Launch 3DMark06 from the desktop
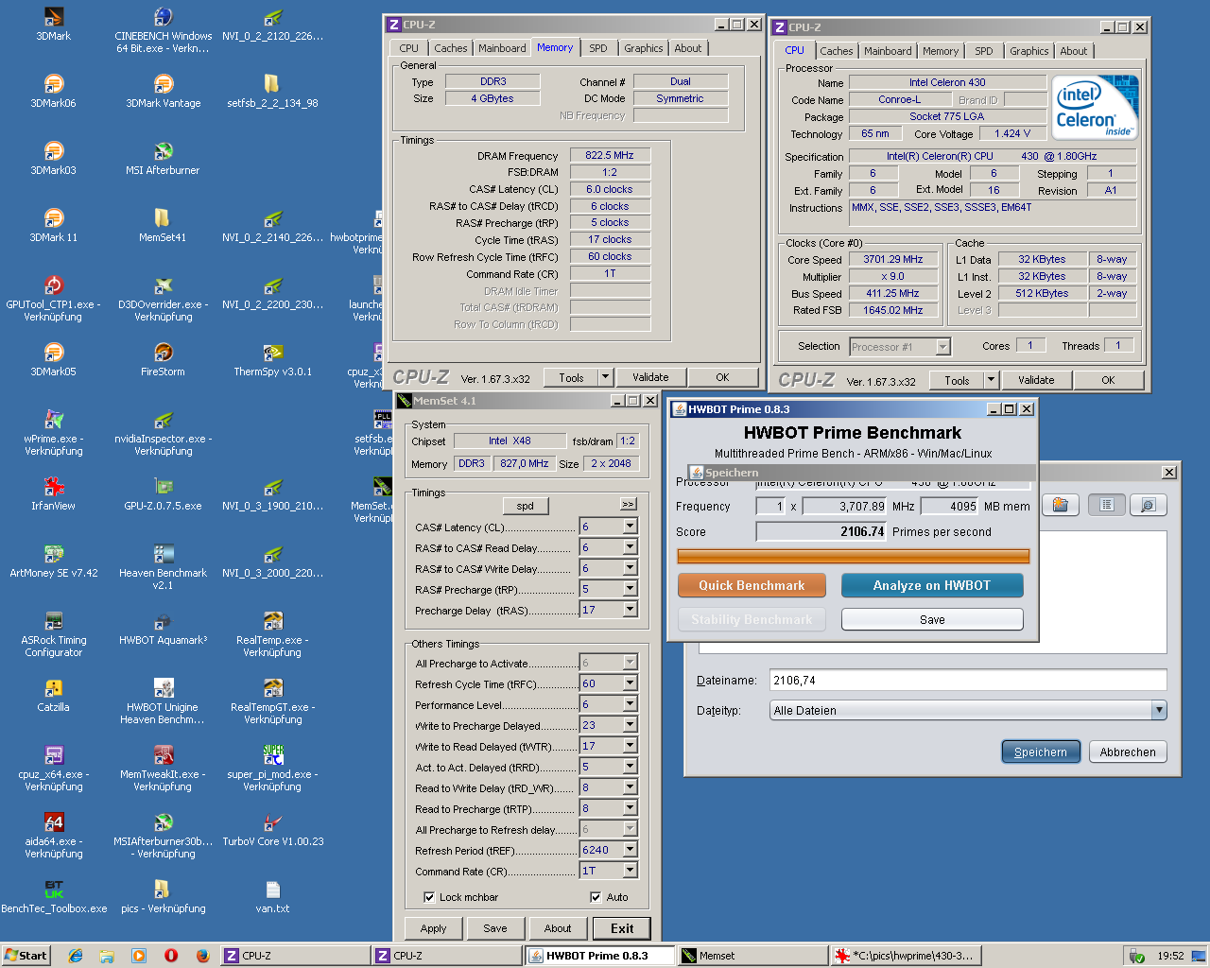 point(53,92)
